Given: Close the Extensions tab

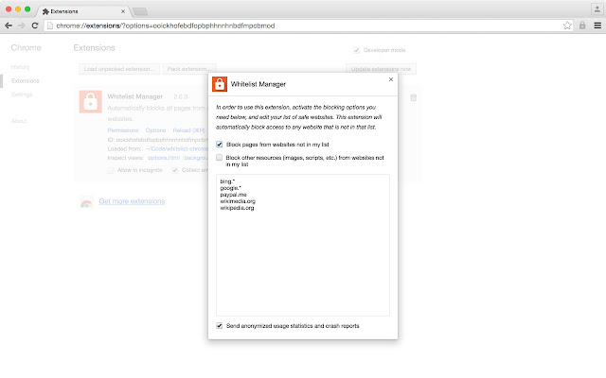Looking at the screenshot, I should tap(123, 11).
